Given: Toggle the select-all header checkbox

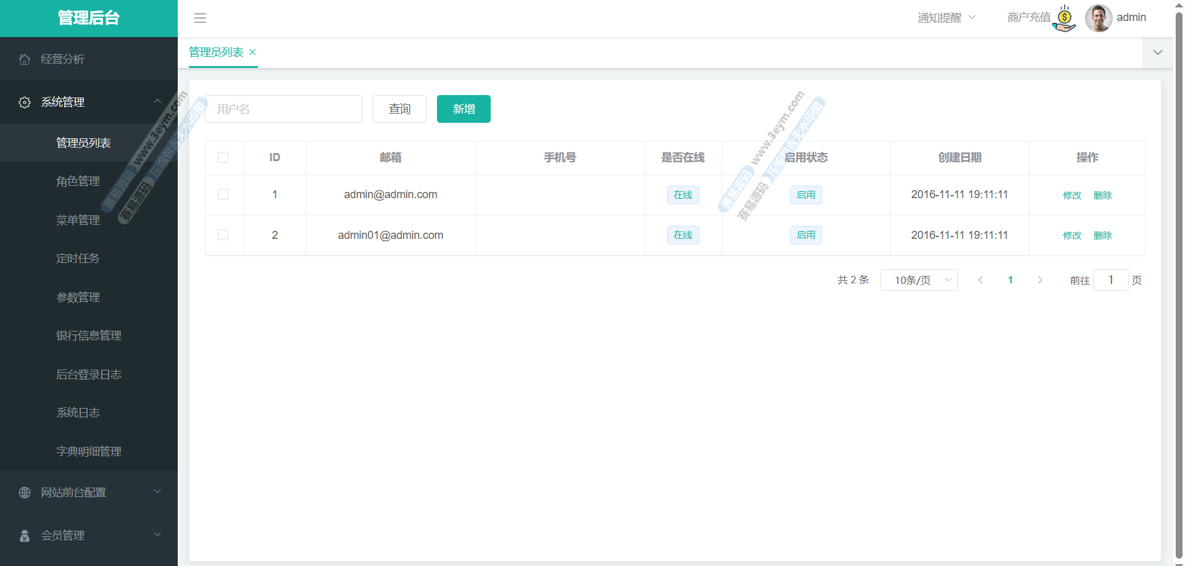Looking at the screenshot, I should (x=223, y=157).
